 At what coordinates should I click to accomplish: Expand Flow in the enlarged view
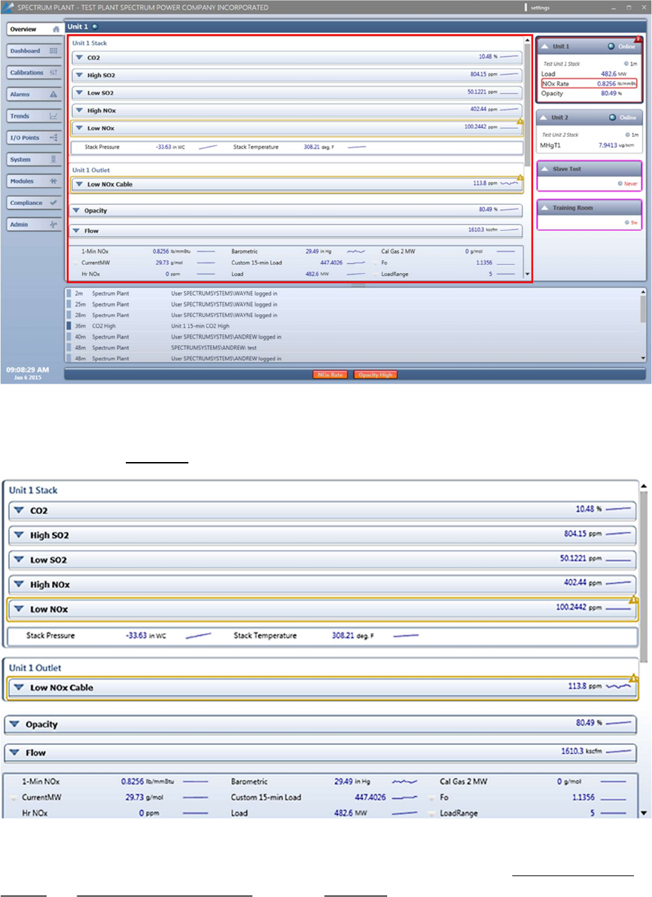(x=15, y=752)
